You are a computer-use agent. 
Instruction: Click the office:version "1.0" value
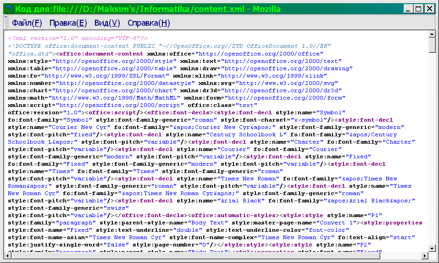72,112
